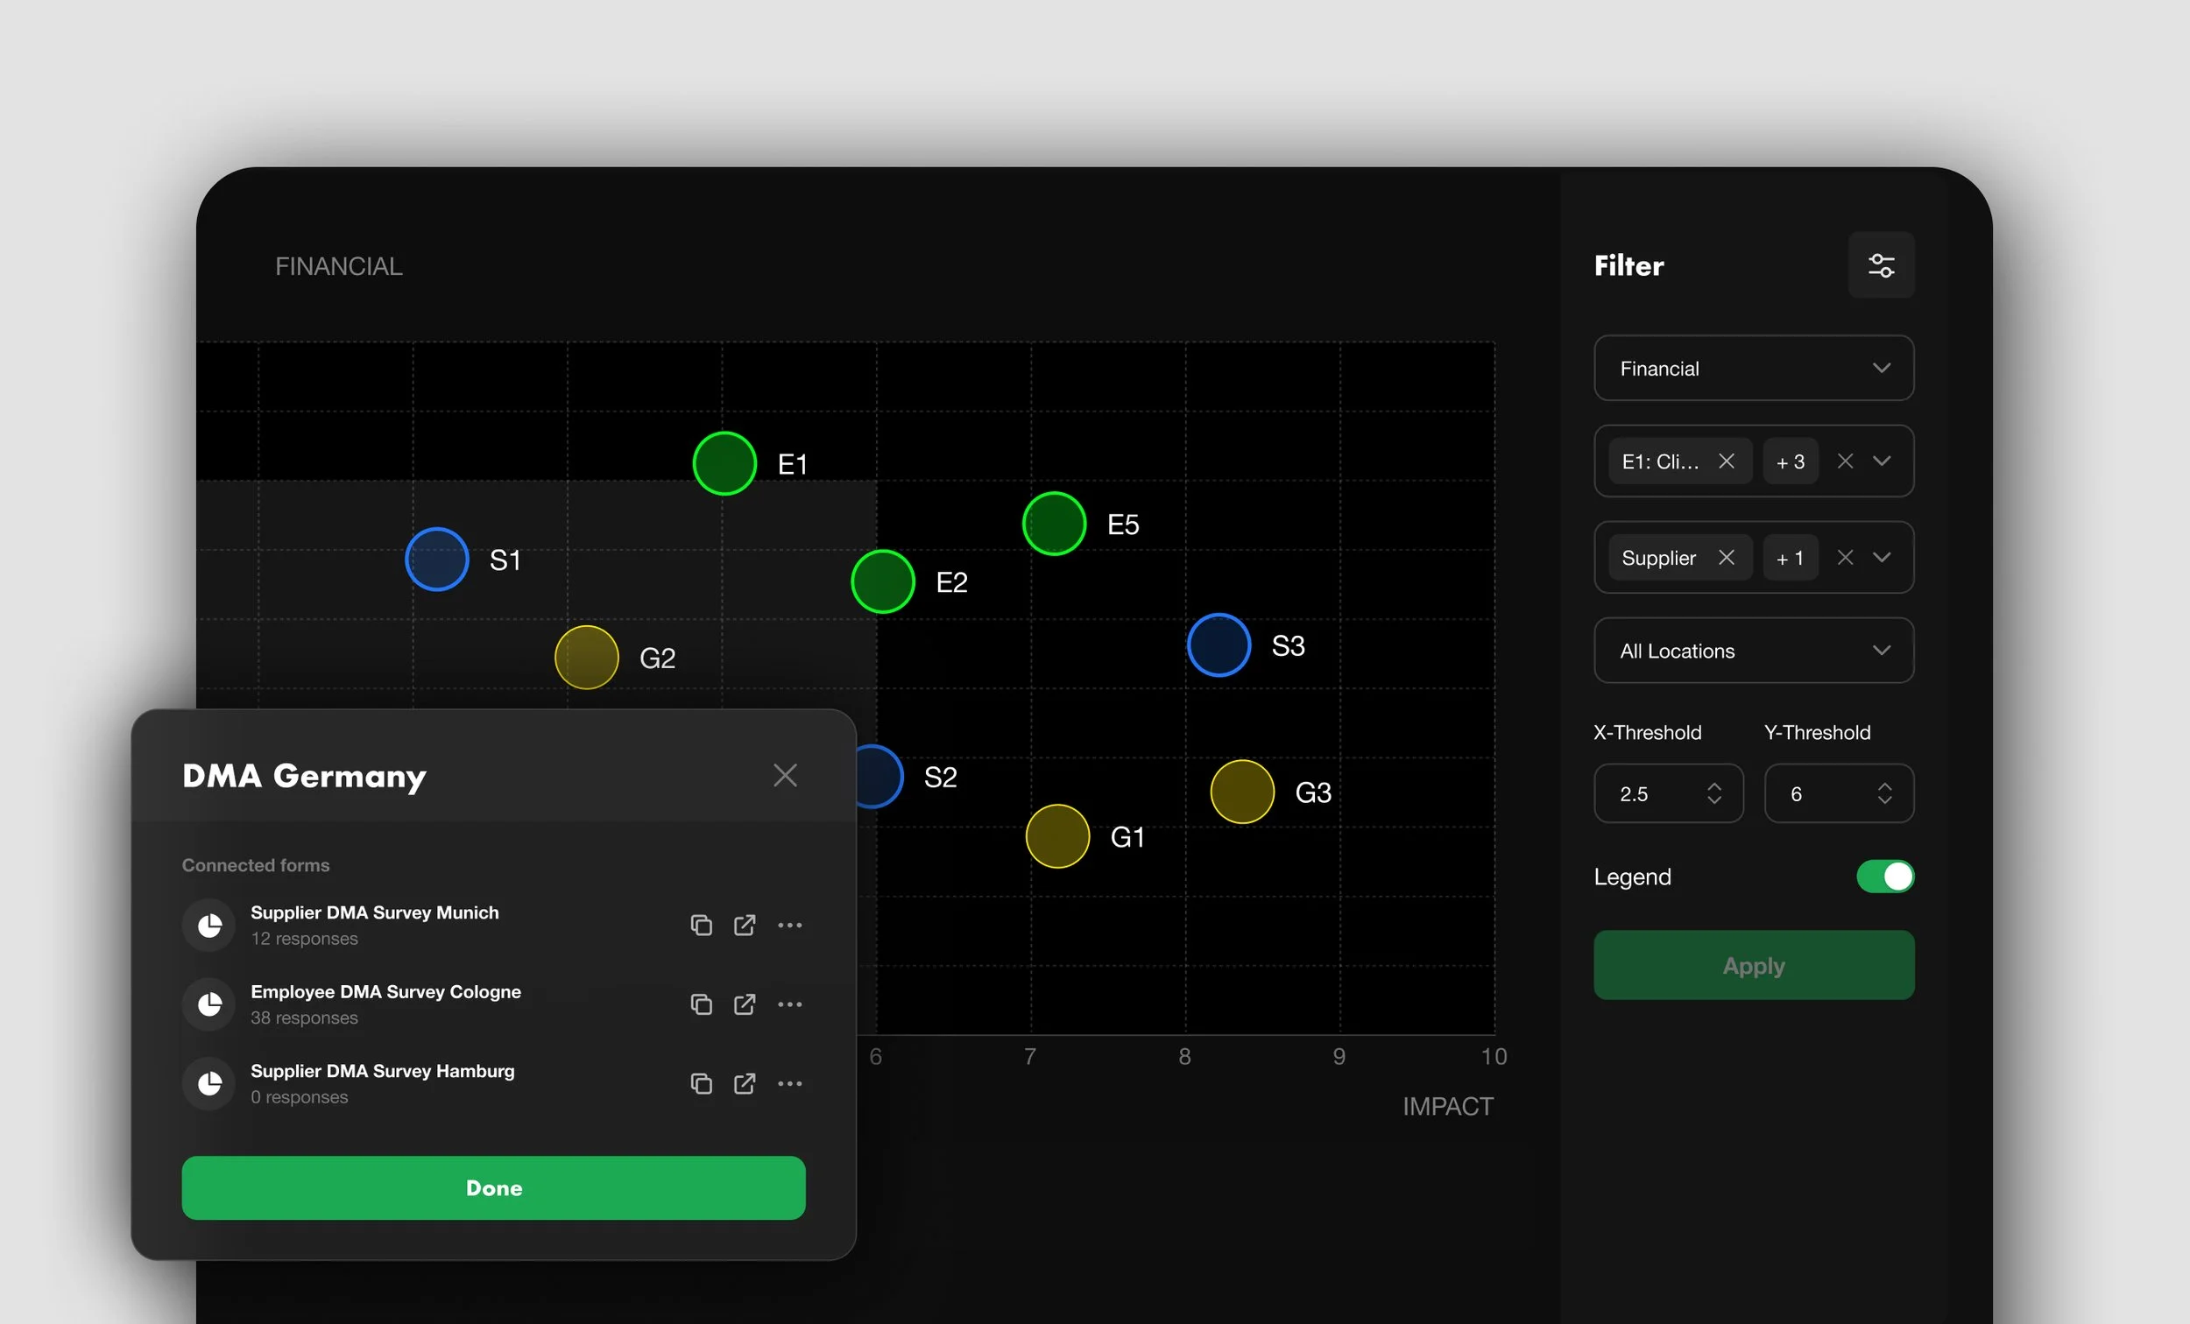Click the filter settings sliders icon
Screen dimensions: 2190x1324
click(1881, 264)
